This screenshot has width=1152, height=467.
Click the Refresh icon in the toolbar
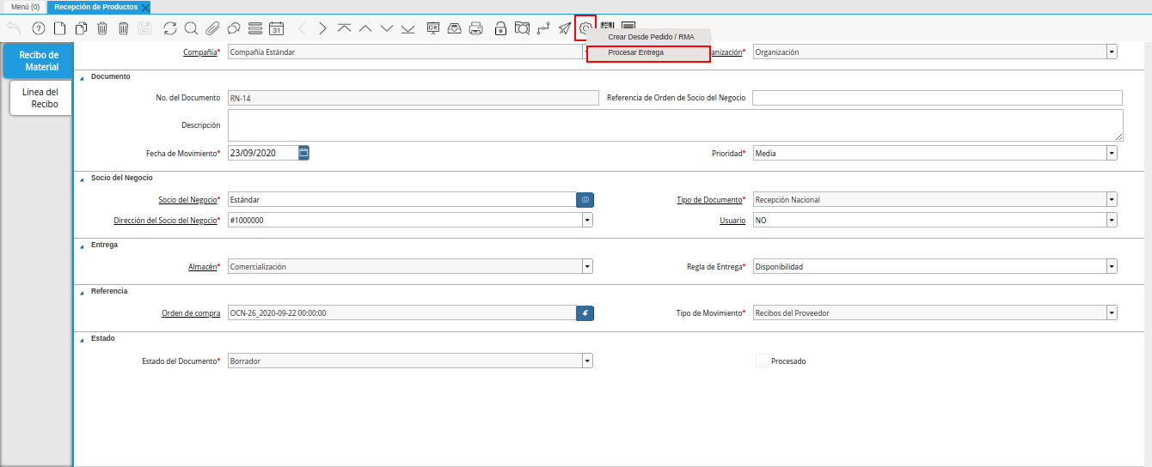[x=169, y=28]
